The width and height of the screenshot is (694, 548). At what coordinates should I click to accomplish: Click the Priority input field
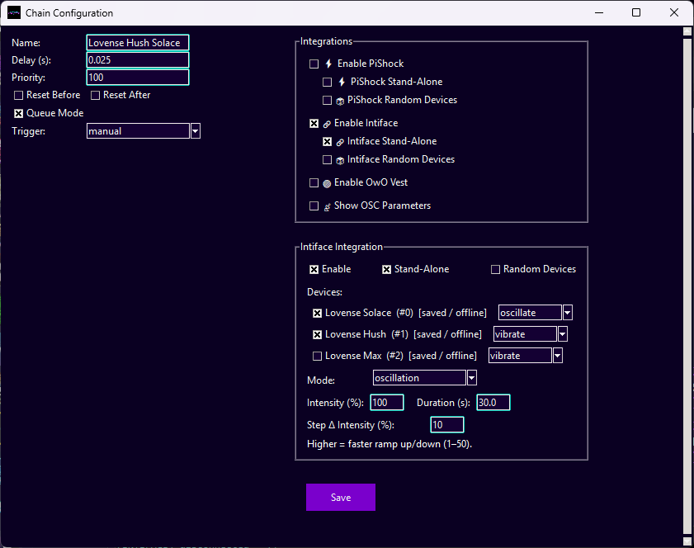[138, 77]
